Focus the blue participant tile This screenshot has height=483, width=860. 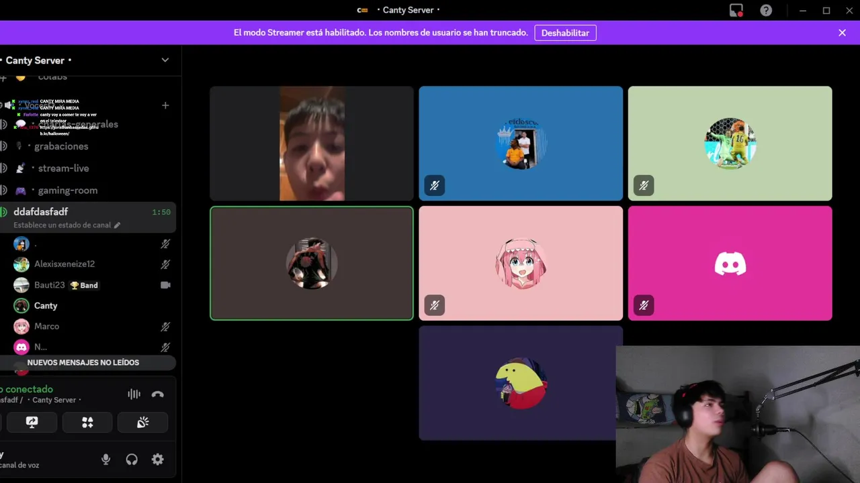coord(521,144)
